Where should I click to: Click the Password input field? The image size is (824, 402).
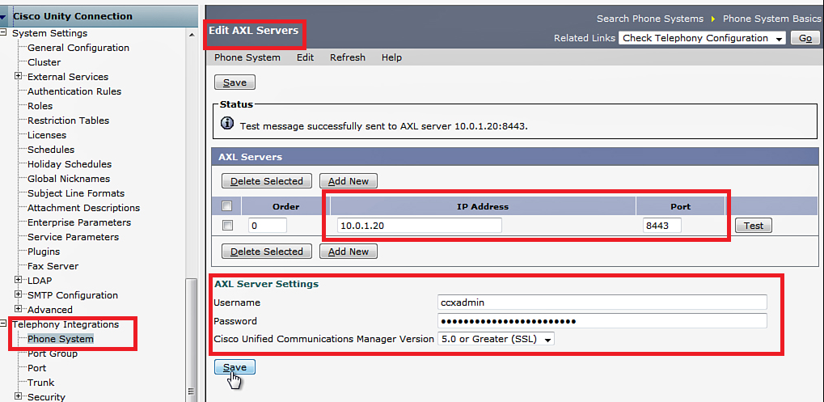(602, 321)
